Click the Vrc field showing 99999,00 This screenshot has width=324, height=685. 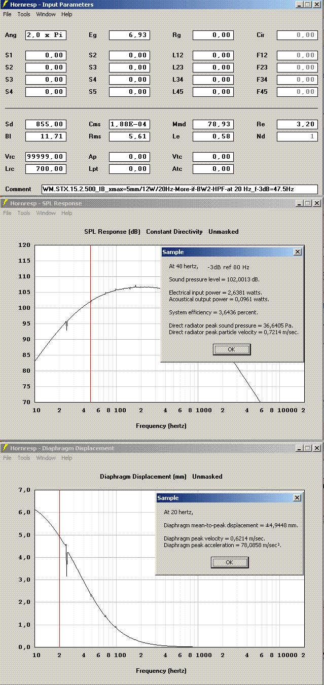pos(46,157)
